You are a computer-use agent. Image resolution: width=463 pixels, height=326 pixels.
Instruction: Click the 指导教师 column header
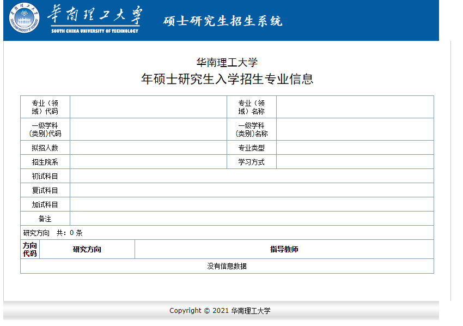pos(284,249)
